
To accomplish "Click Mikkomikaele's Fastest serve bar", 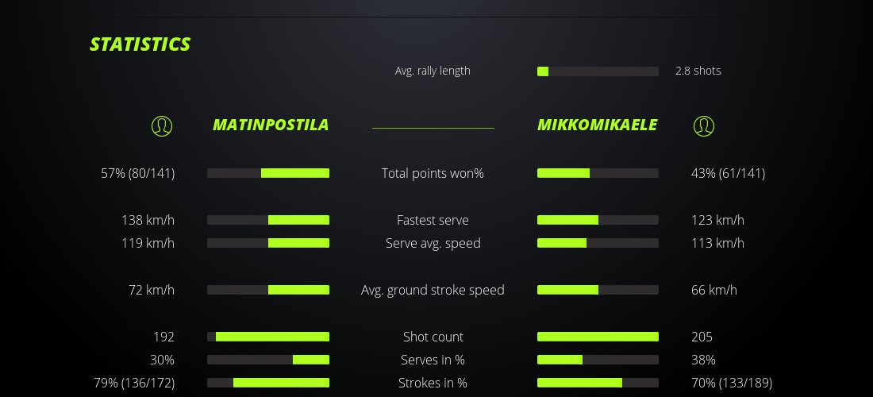I will coord(598,220).
